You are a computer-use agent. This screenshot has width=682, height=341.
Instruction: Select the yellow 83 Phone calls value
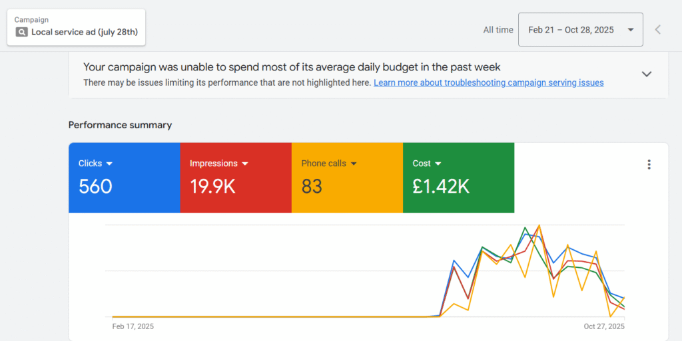(312, 187)
